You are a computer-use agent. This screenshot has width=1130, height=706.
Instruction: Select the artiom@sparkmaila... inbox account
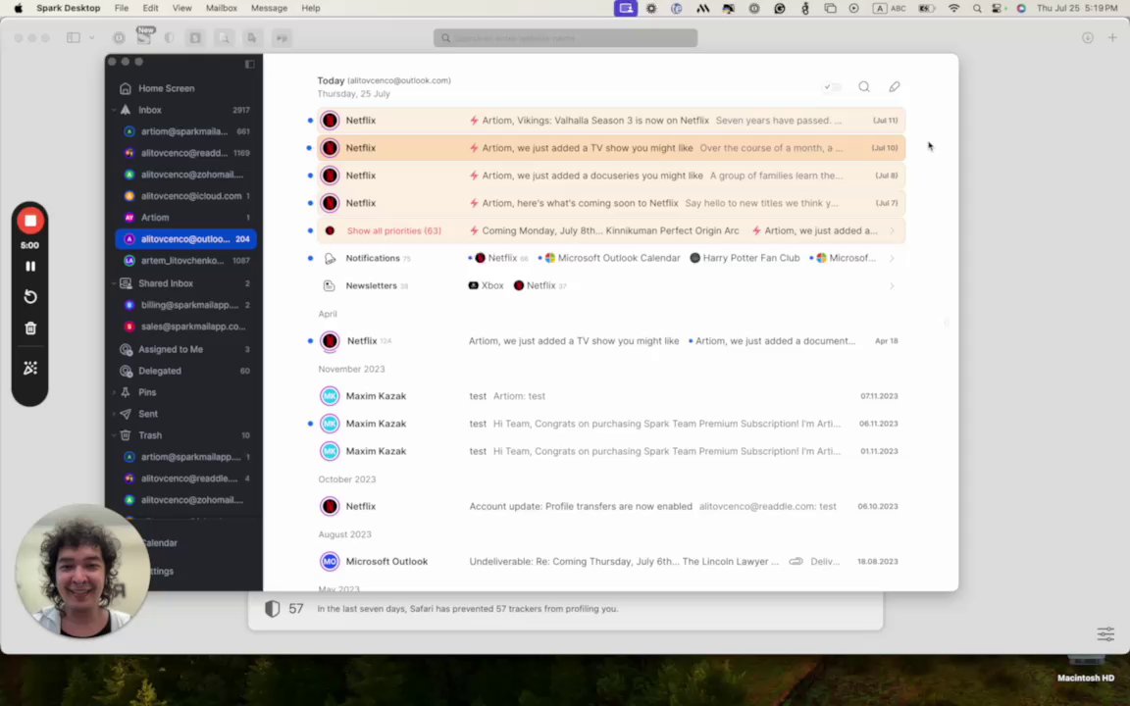186,131
